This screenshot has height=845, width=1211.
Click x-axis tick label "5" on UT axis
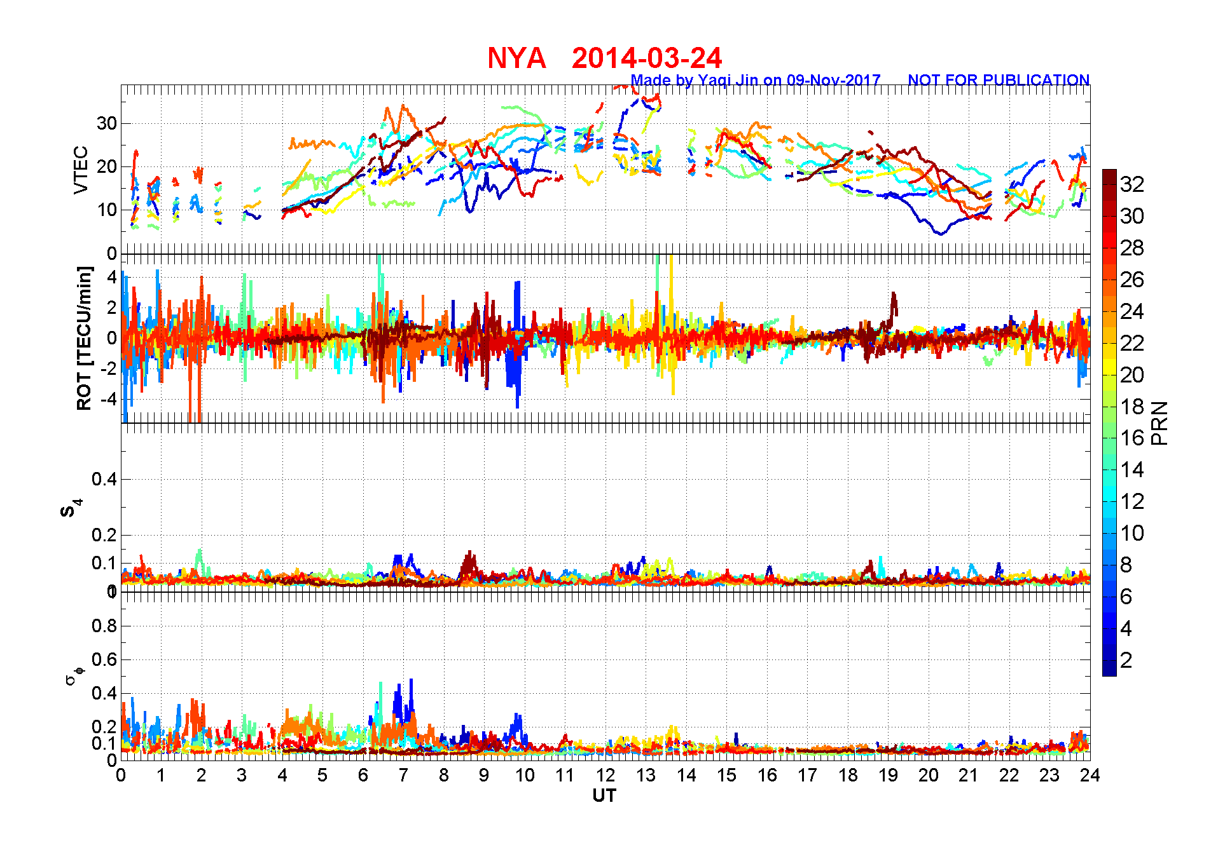(322, 775)
